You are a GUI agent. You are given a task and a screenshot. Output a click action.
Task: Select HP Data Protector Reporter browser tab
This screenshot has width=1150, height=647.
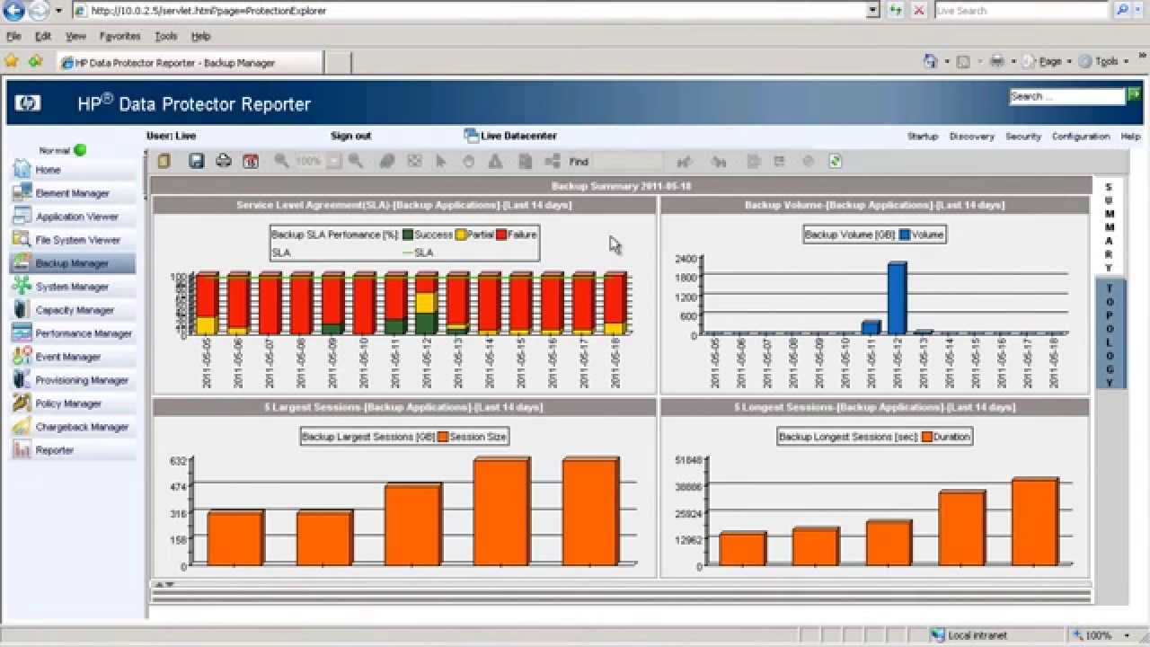tap(189, 62)
